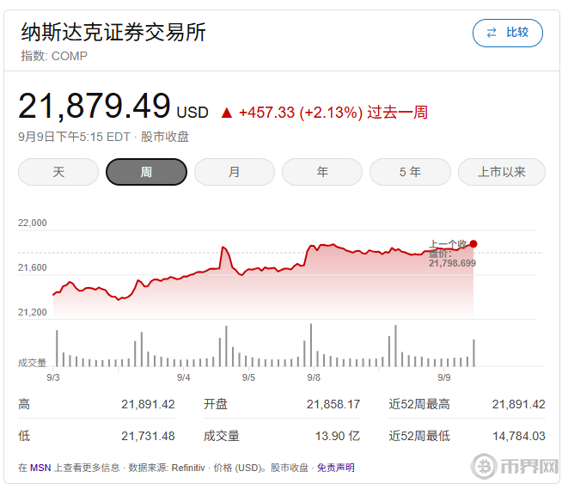The height and width of the screenshot is (490, 568).
Task: Click the red up-triangle gain indicator
Action: 227,113
